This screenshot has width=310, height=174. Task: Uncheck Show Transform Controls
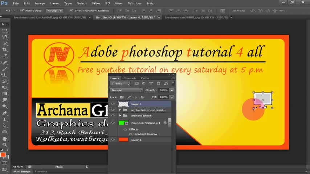point(71,11)
